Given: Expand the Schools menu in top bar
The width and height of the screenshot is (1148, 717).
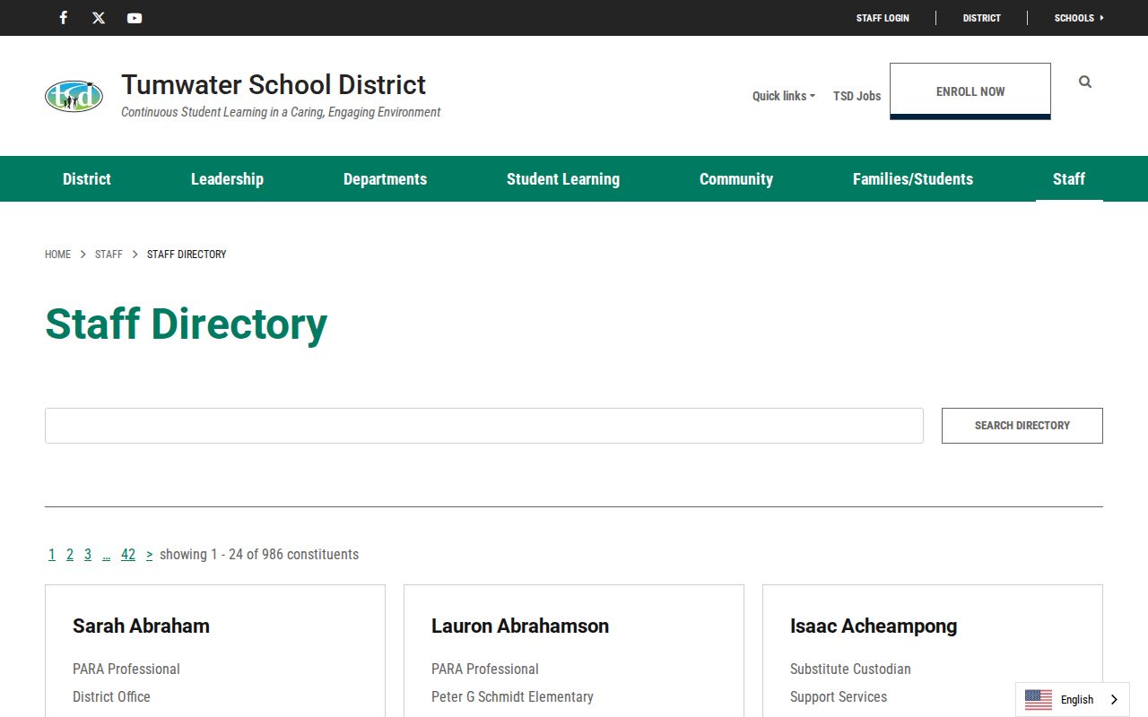Looking at the screenshot, I should [x=1079, y=18].
